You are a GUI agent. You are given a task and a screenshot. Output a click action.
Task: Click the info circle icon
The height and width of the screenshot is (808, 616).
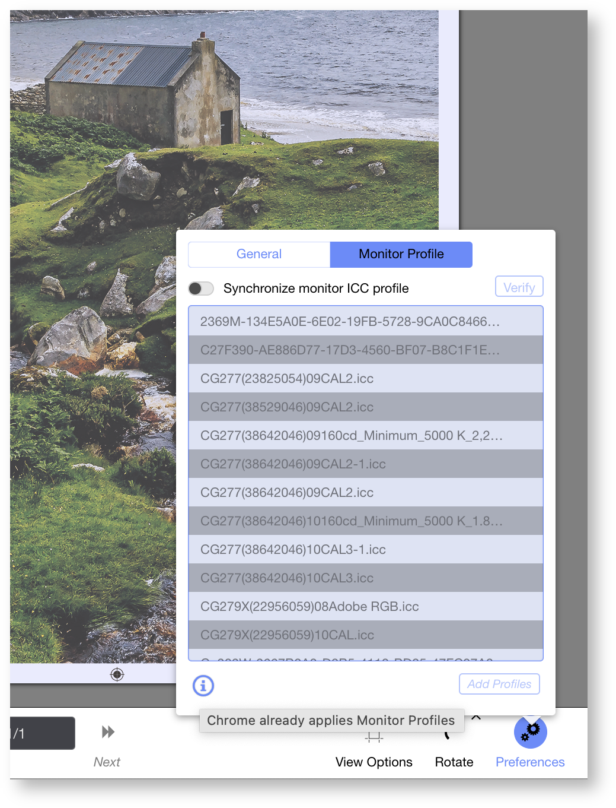tap(203, 686)
